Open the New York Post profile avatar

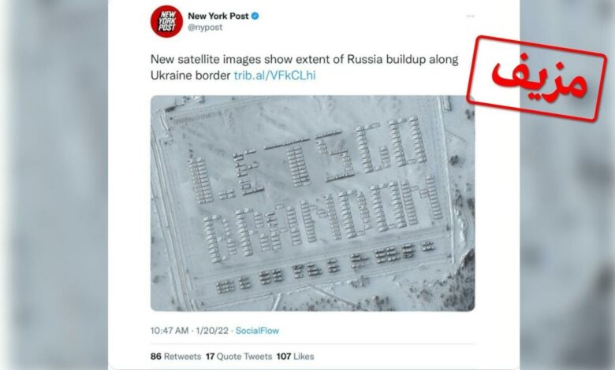[166, 21]
